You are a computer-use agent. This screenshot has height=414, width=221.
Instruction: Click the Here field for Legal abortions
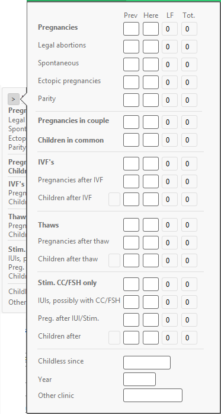(x=150, y=47)
